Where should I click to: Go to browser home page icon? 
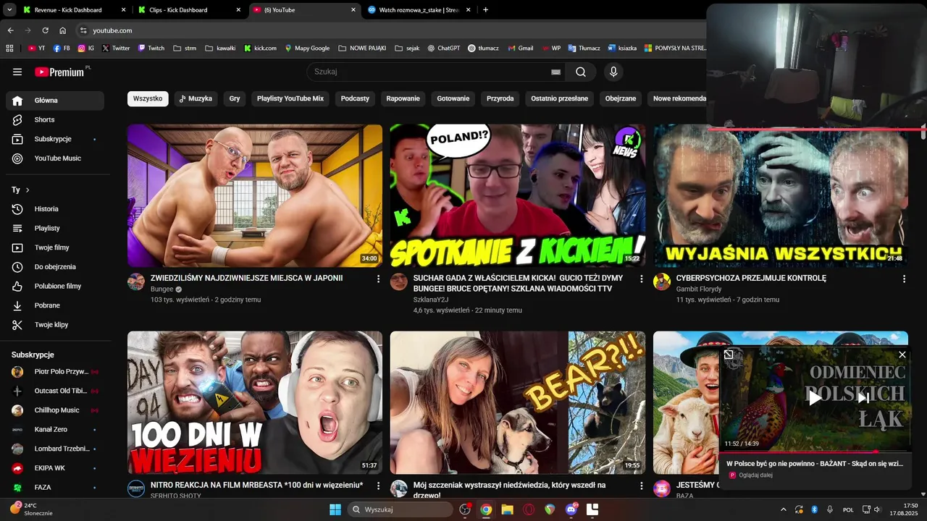coord(63,30)
